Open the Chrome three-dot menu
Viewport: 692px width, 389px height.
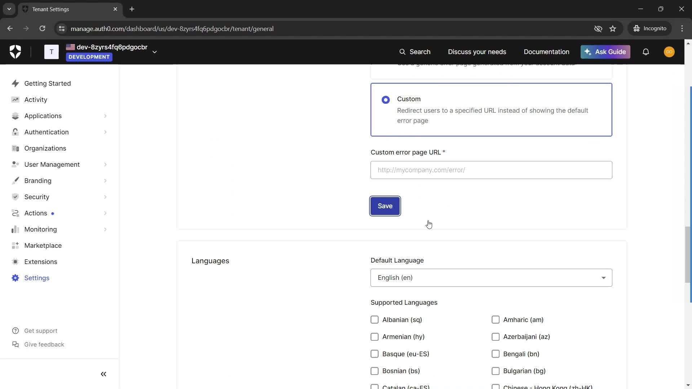pyautogui.click(x=682, y=28)
